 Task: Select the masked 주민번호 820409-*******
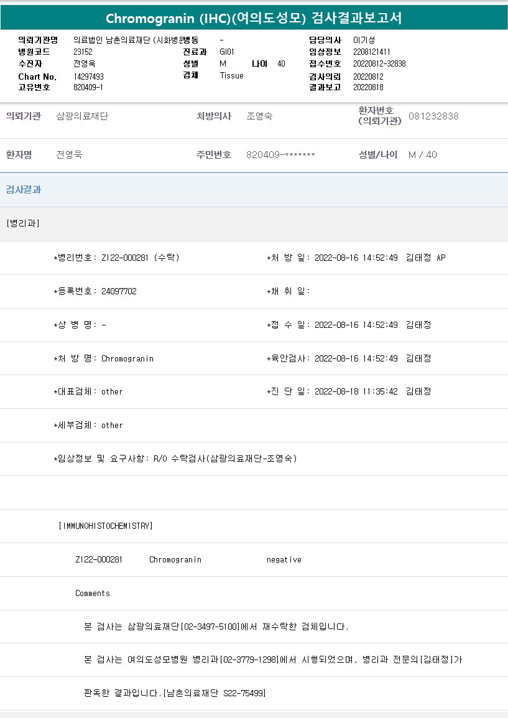(x=280, y=155)
